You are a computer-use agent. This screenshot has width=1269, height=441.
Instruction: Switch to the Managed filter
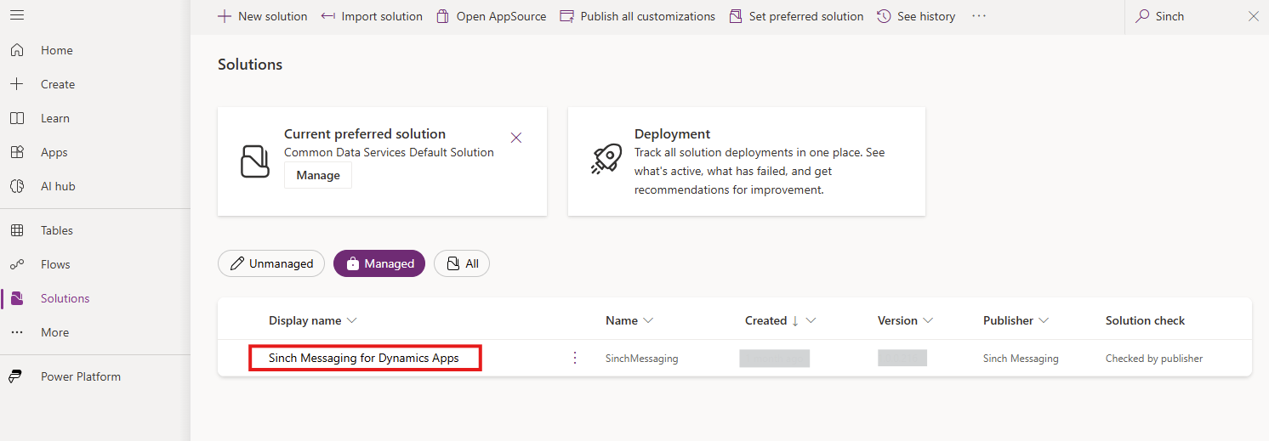(379, 263)
